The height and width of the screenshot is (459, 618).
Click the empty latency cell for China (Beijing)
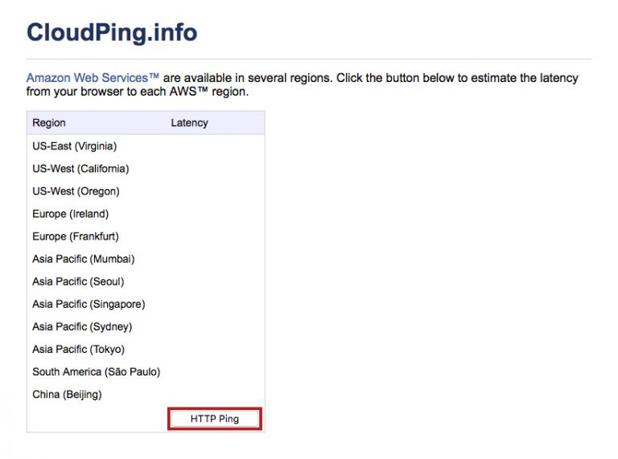point(215,394)
